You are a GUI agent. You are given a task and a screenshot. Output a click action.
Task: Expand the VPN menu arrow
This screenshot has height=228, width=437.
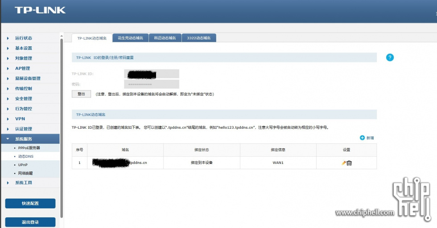tap(8, 119)
